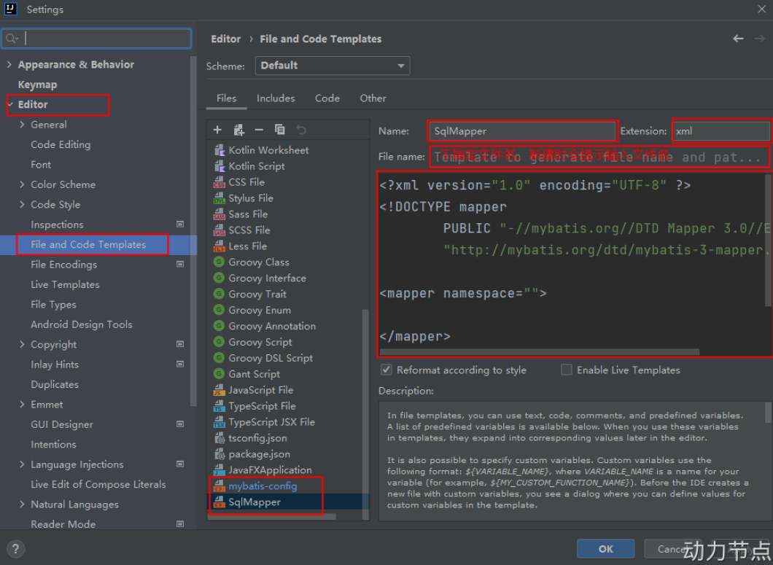Enable Live Templates checkbox

(x=567, y=370)
